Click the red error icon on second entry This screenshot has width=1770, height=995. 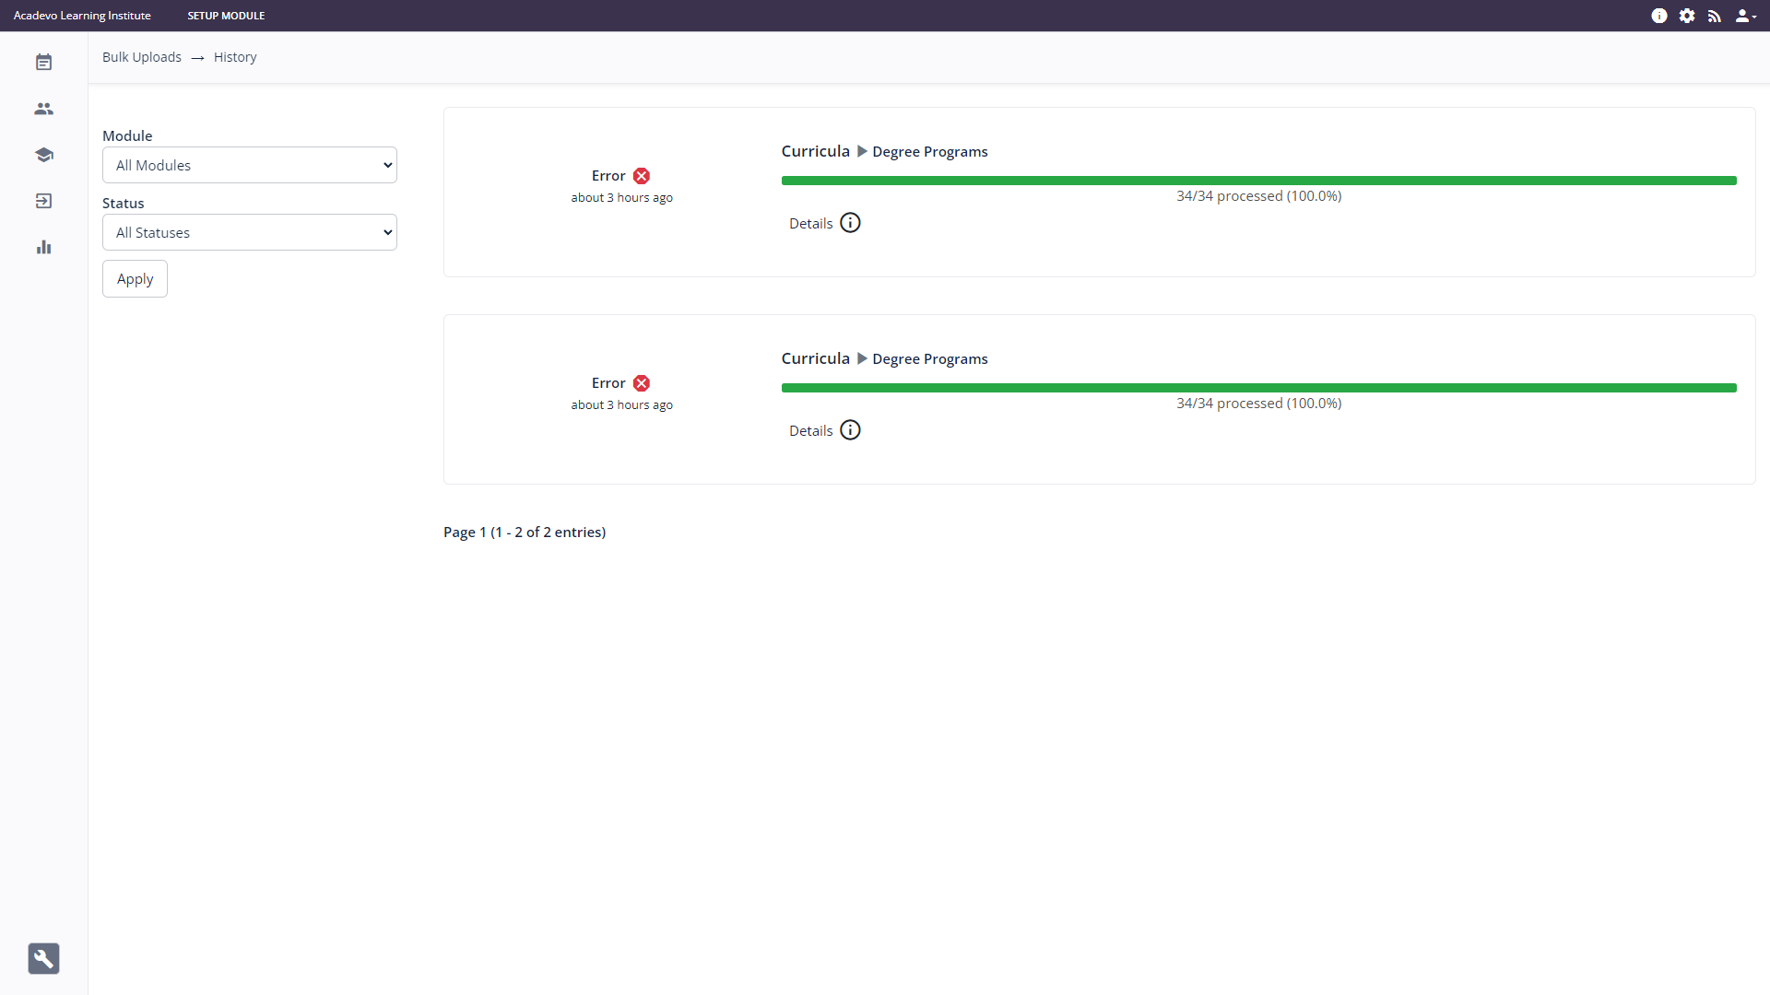642,383
